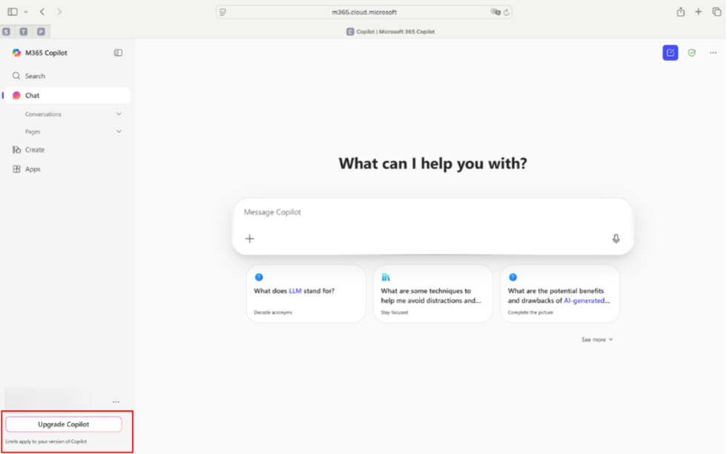Click the translate icon in address bar
The width and height of the screenshot is (727, 454).
point(496,13)
